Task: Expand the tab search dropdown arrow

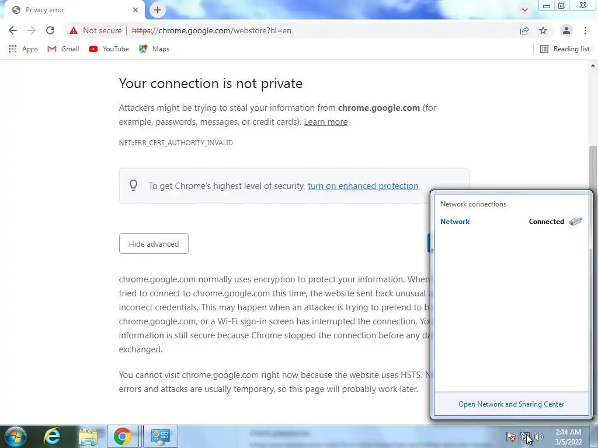Action: (525, 10)
